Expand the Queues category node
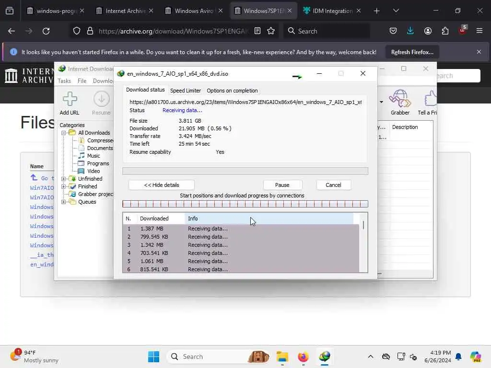Screen dimensions: 491x368 coord(63,202)
